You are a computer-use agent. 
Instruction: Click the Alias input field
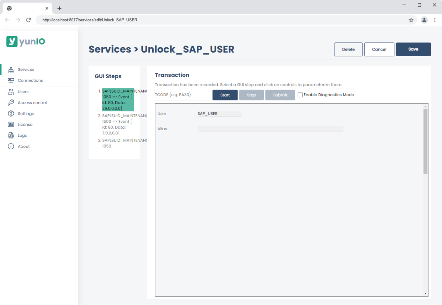coord(270,129)
